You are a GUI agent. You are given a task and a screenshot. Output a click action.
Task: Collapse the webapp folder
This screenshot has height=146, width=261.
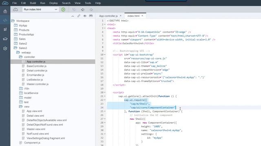tap(18, 52)
